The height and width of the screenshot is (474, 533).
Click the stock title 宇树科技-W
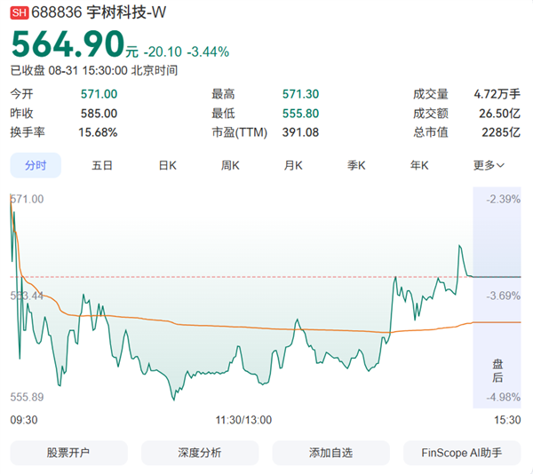click(126, 12)
